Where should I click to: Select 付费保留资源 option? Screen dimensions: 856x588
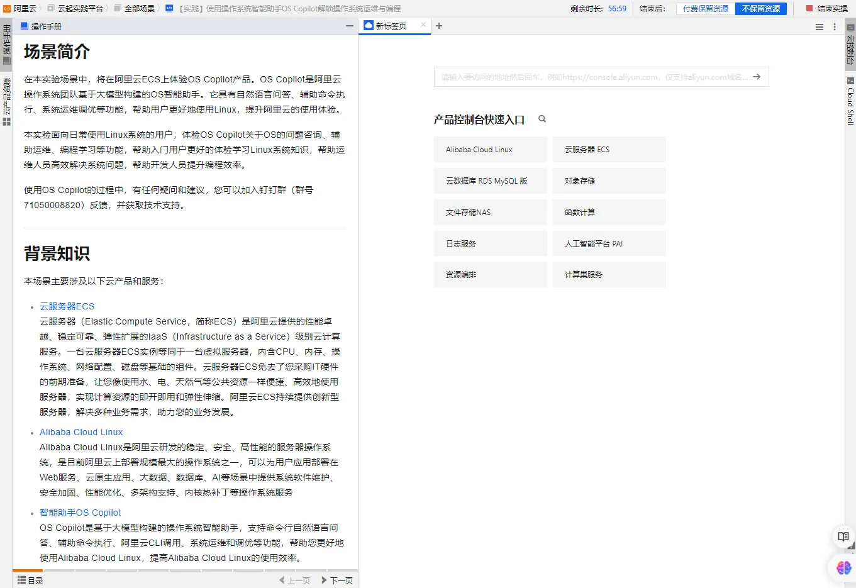pos(706,9)
